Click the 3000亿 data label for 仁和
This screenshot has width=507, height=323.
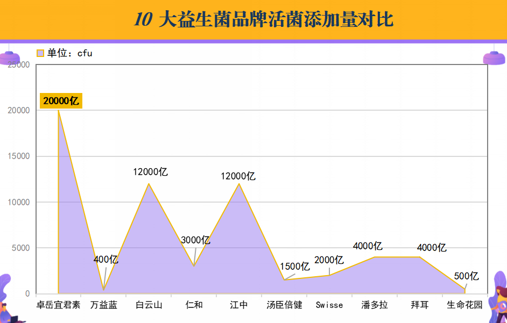click(x=195, y=240)
